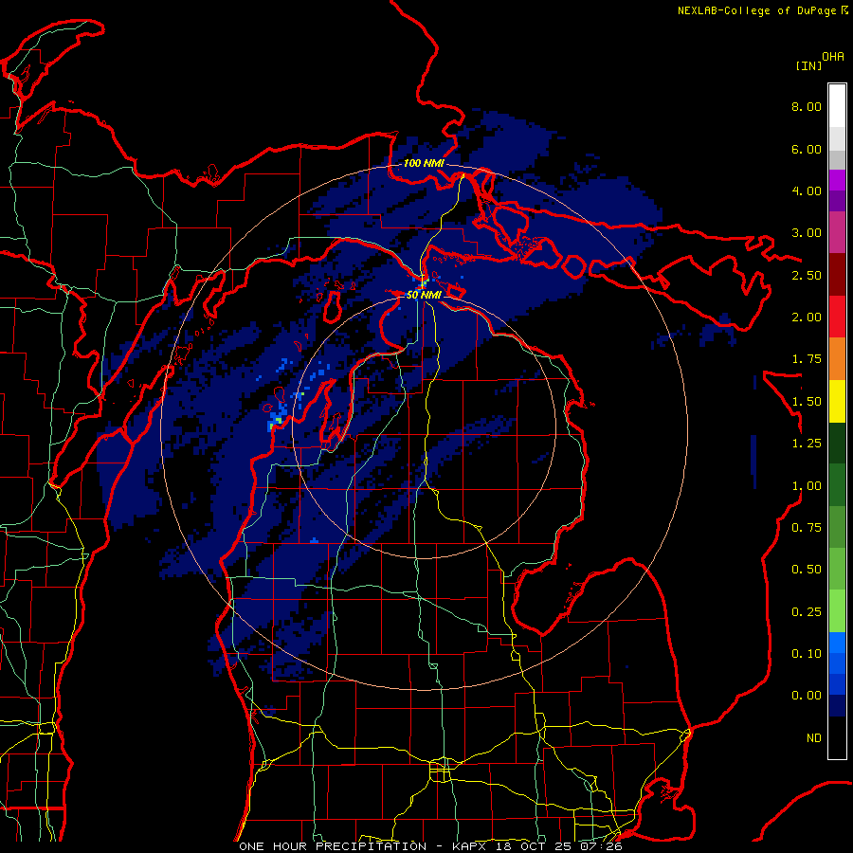This screenshot has height=853, width=853.
Task: Click the 50 NMI range ring label
Action: click(x=424, y=295)
